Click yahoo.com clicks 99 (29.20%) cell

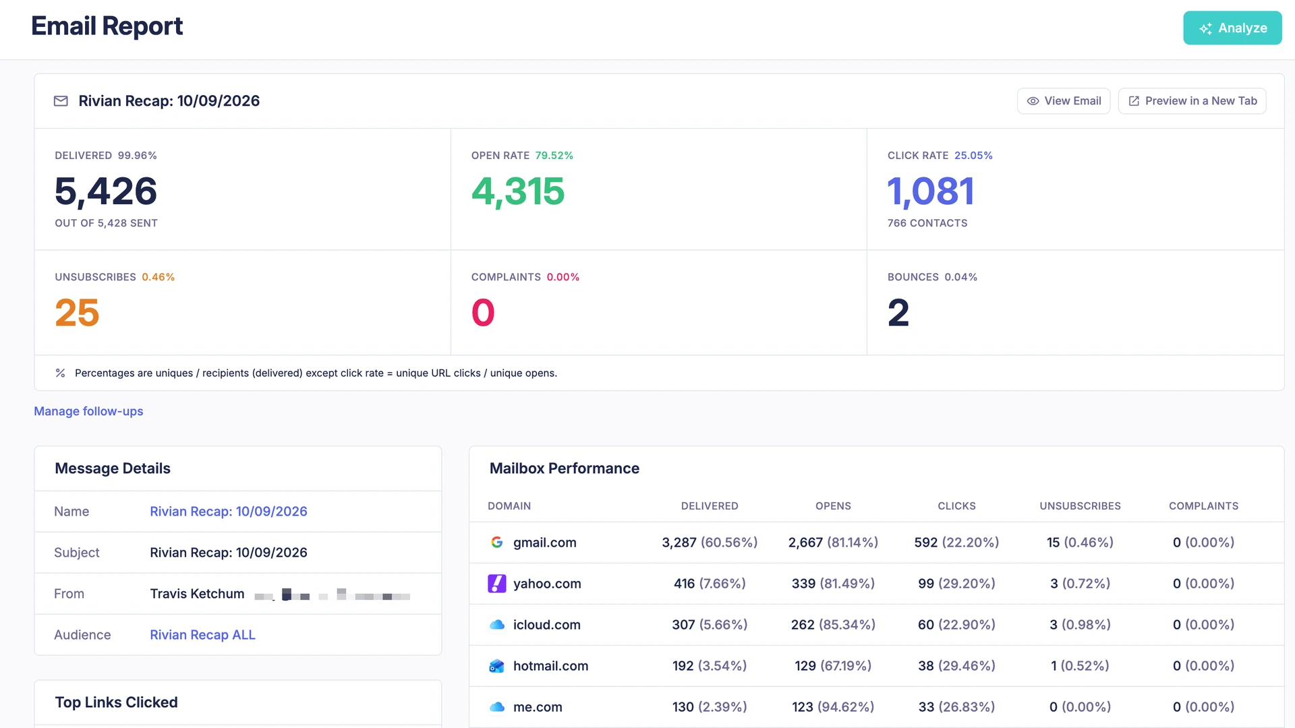click(956, 584)
